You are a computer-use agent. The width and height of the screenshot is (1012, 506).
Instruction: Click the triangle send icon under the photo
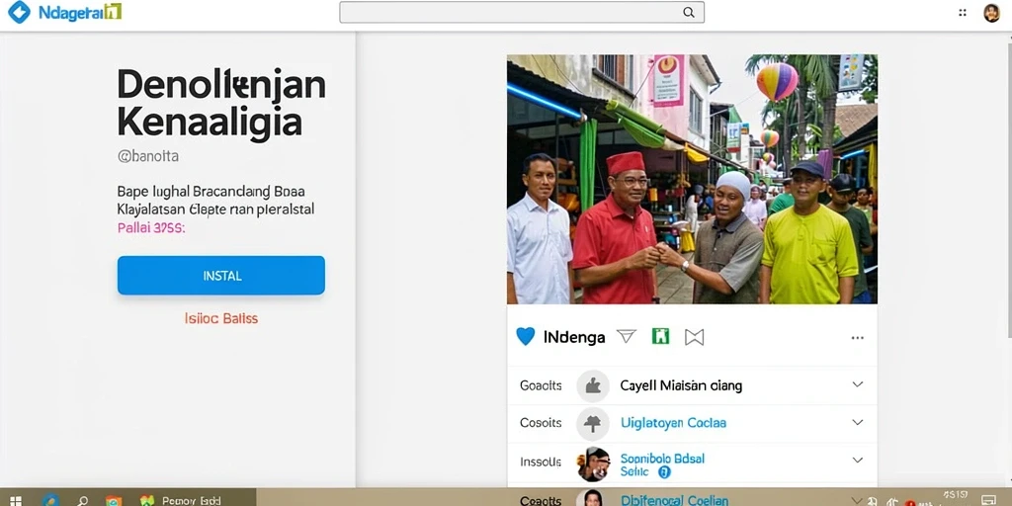coord(626,336)
